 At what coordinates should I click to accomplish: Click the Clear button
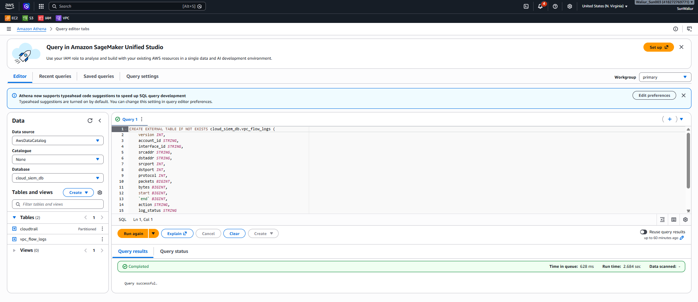pyautogui.click(x=234, y=234)
